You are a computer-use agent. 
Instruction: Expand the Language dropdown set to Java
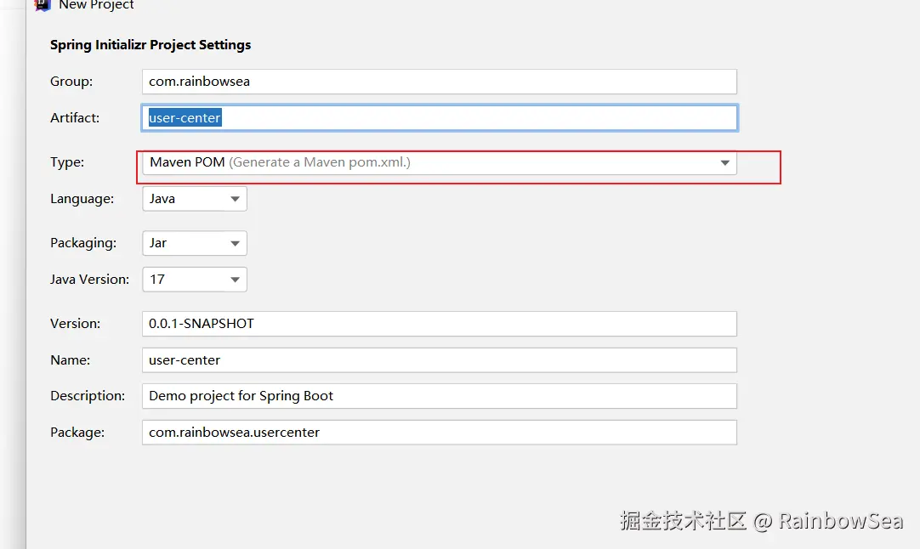195,199
